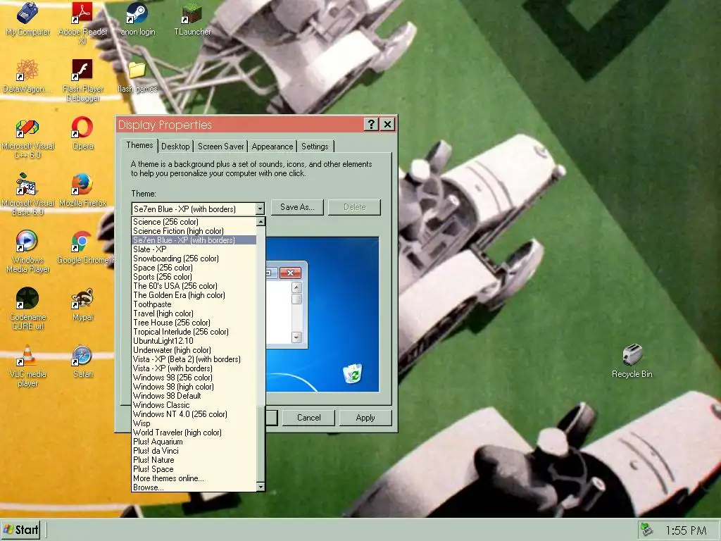
Task: Select the Plus! Space theme
Action: coord(194,469)
